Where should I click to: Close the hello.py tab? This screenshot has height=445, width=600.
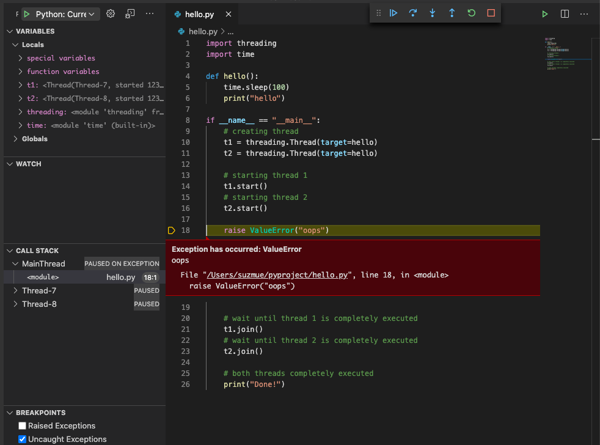[229, 14]
